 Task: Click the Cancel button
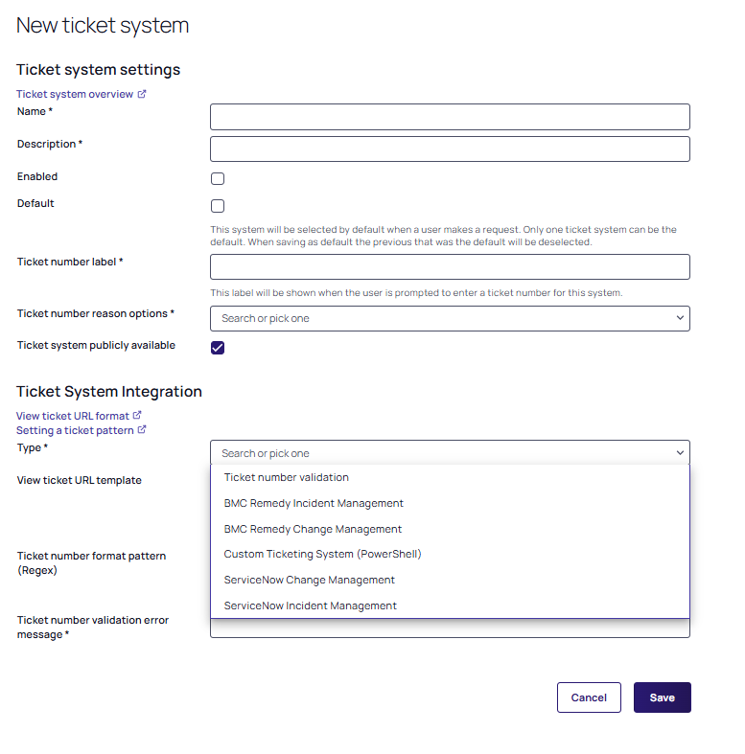[589, 697]
